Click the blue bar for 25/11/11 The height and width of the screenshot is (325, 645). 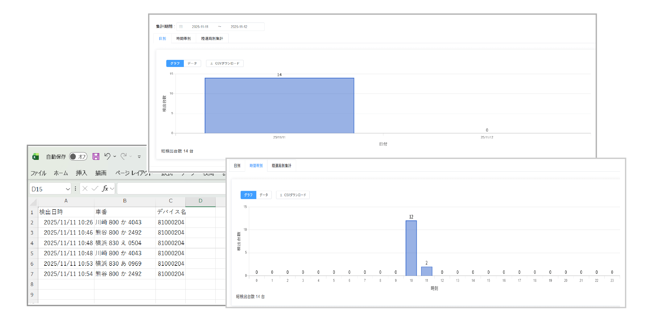[x=279, y=106]
